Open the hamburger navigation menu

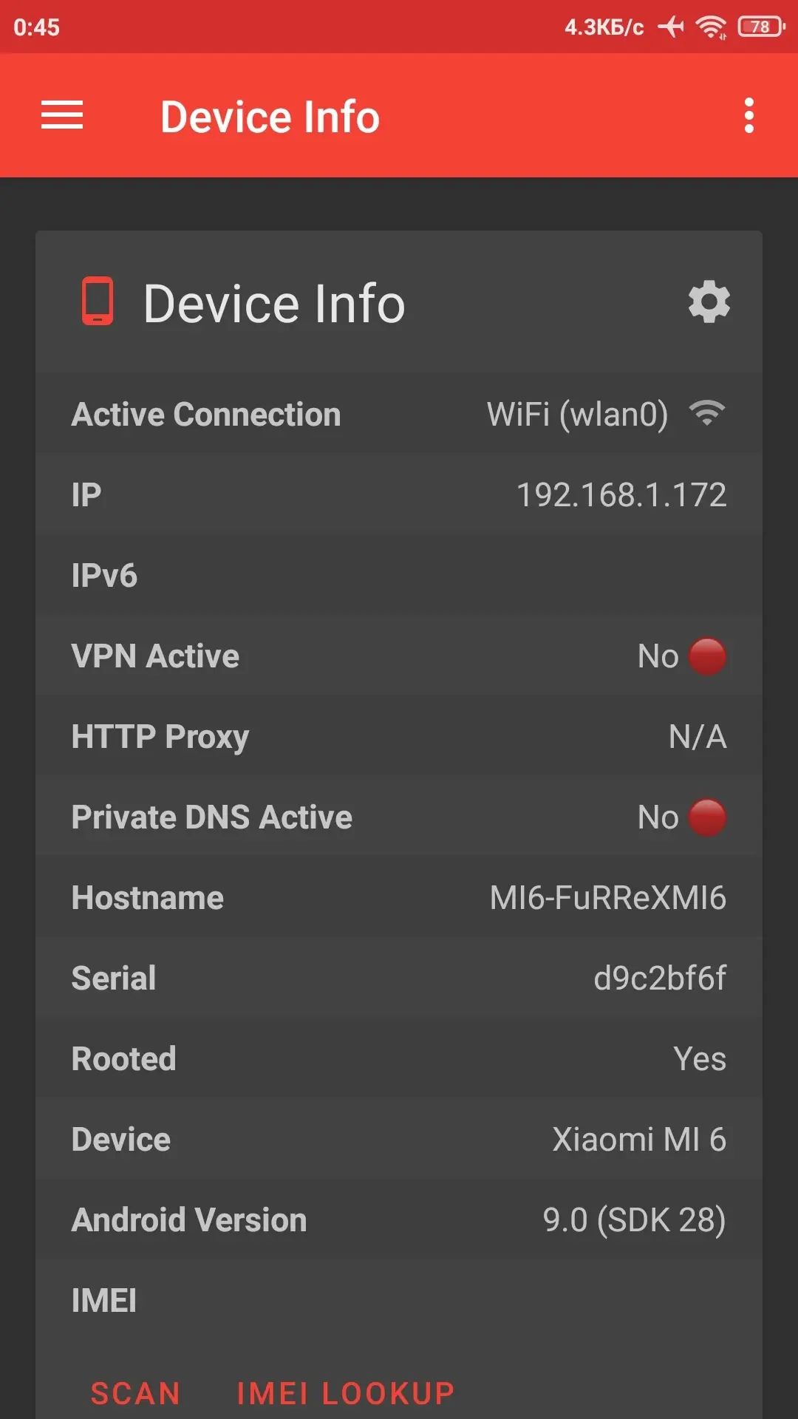(x=62, y=115)
